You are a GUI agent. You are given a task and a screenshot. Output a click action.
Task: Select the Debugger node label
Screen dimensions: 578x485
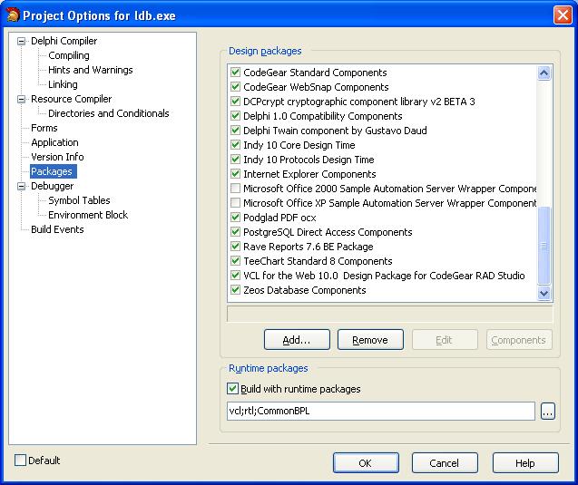click(x=52, y=186)
